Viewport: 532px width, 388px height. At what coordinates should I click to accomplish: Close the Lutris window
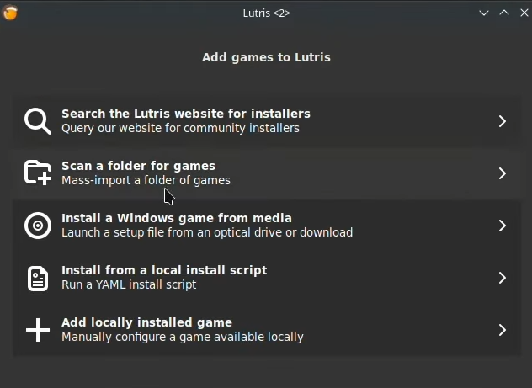(524, 13)
